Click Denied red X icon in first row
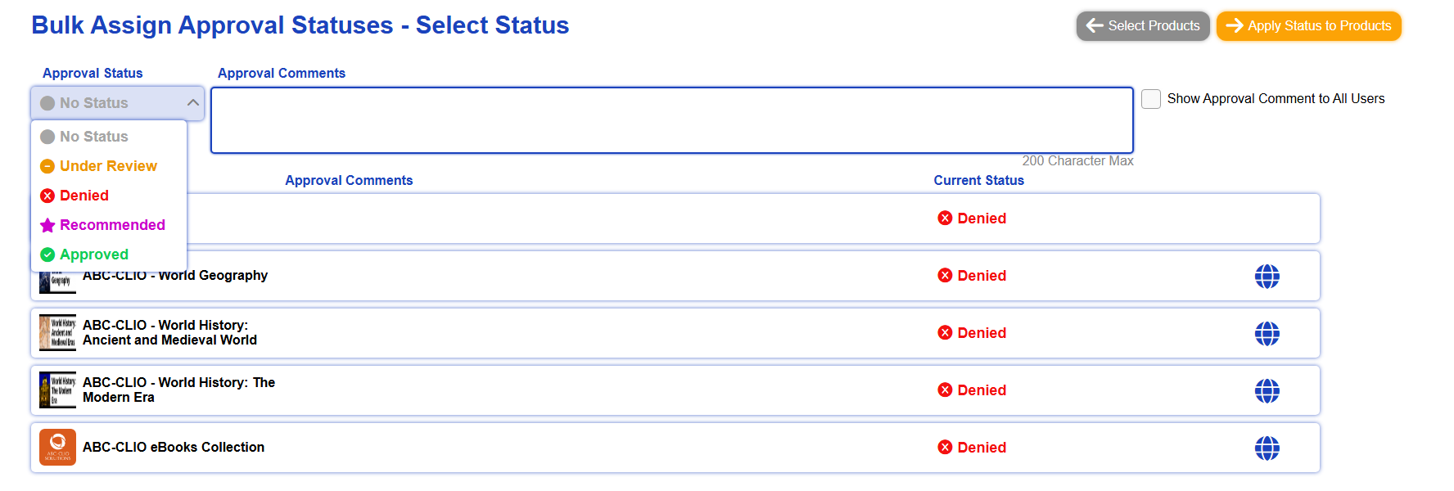The width and height of the screenshot is (1454, 491). 945,218
